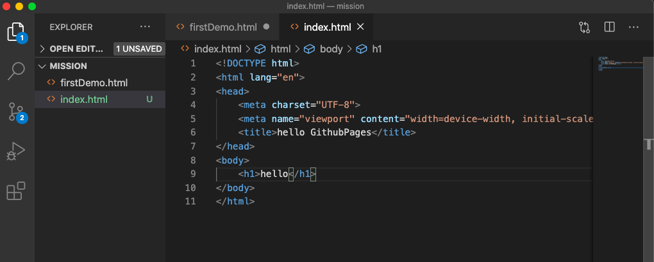The image size is (654, 262).
Task: Click the opening <head> tag on line 3
Action: [x=232, y=91]
